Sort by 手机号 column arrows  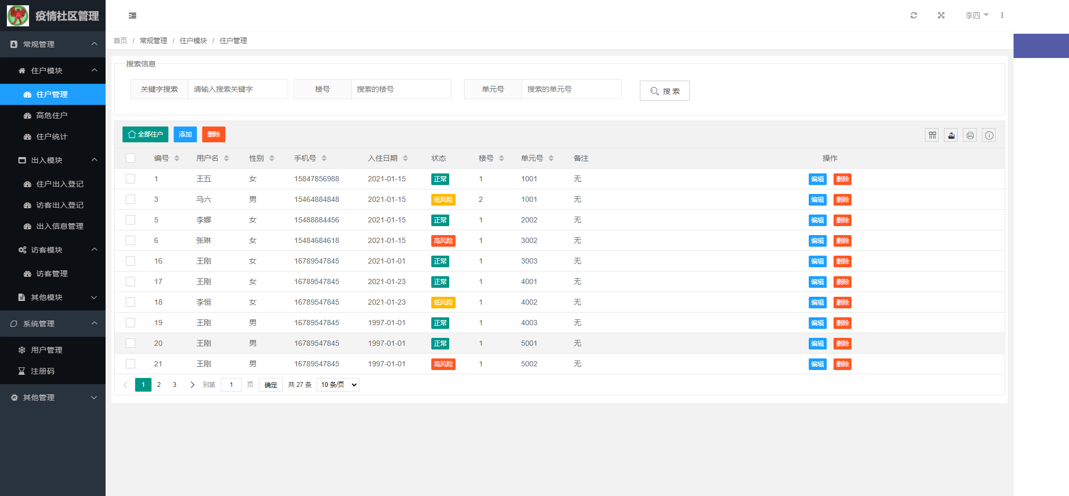coord(324,158)
